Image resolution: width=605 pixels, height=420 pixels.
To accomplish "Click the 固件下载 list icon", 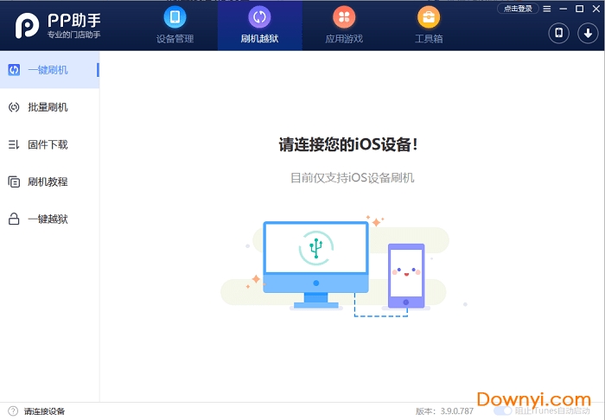I will [x=14, y=144].
